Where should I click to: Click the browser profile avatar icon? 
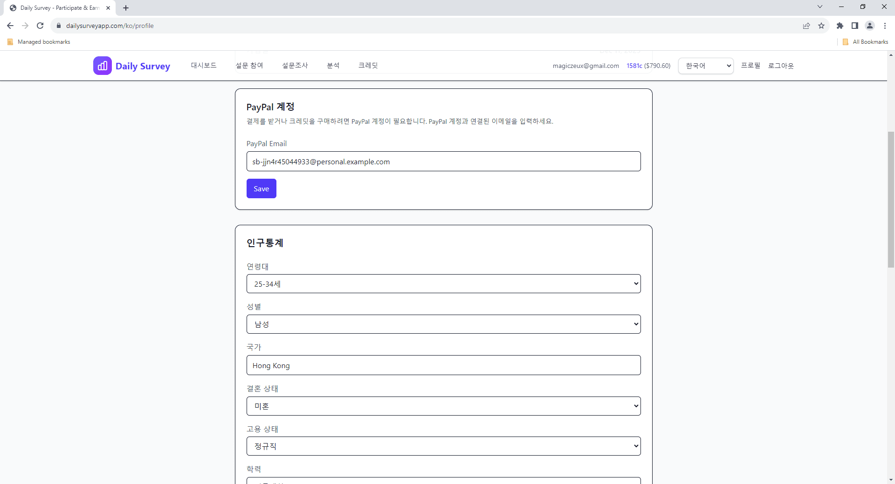[x=870, y=26]
